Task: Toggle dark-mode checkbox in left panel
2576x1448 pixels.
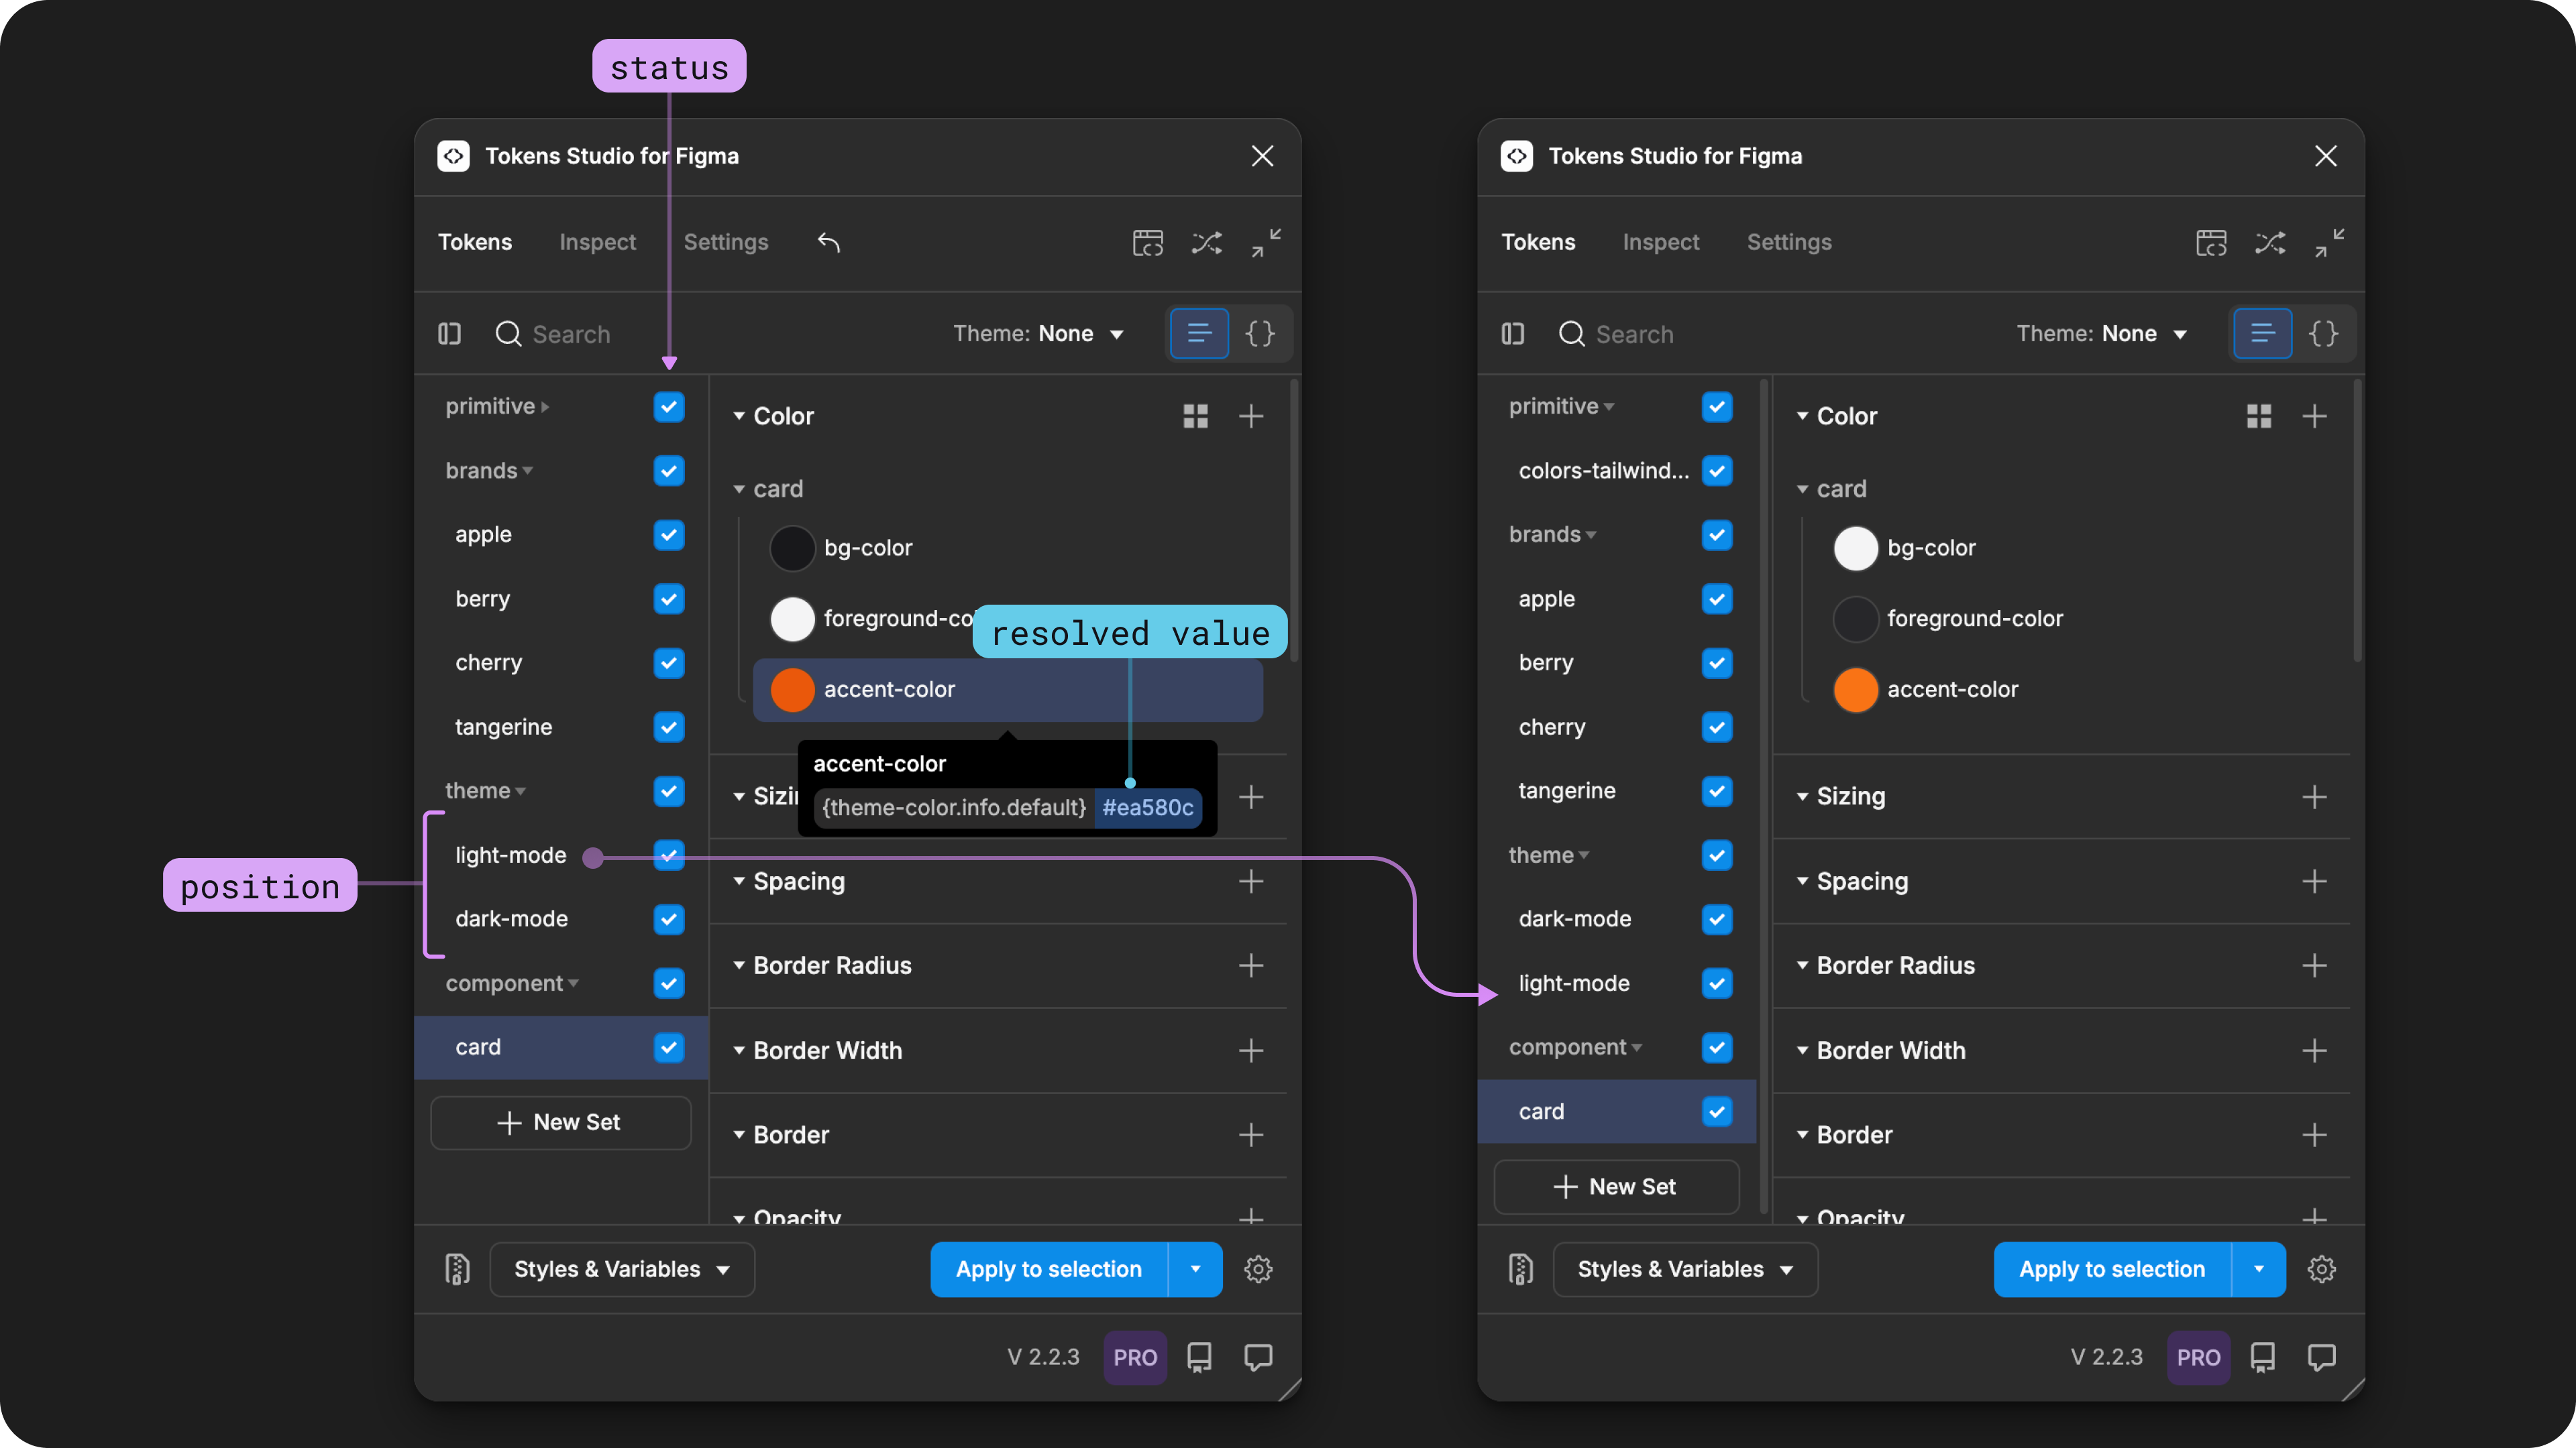Action: pos(669,918)
